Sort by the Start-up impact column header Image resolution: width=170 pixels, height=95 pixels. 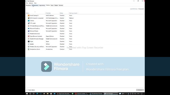[73, 13]
